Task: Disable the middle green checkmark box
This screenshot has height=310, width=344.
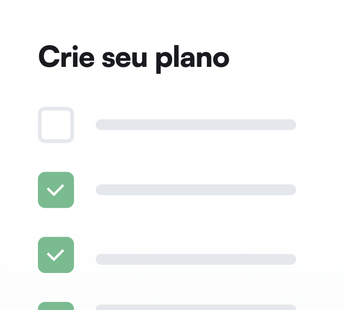Action: pyautogui.click(x=56, y=255)
